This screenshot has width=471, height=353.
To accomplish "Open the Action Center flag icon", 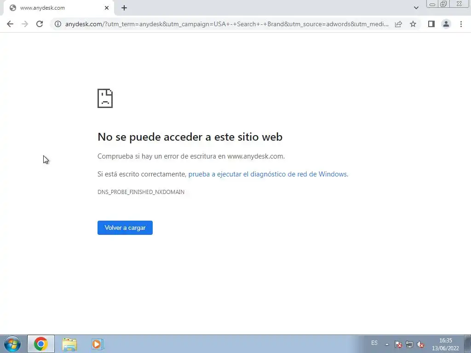I will (398, 344).
